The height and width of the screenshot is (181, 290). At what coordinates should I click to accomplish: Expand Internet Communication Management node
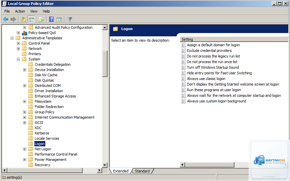point(24,118)
